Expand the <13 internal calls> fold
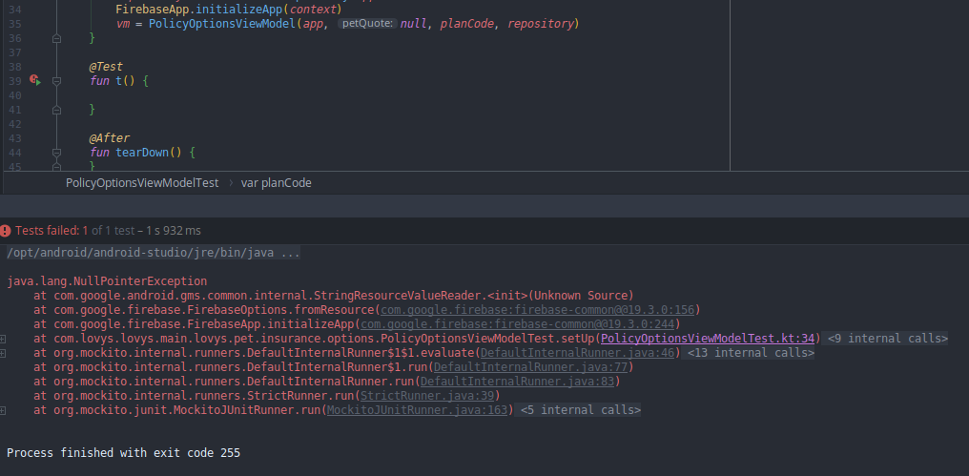The image size is (969, 476). click(x=751, y=353)
